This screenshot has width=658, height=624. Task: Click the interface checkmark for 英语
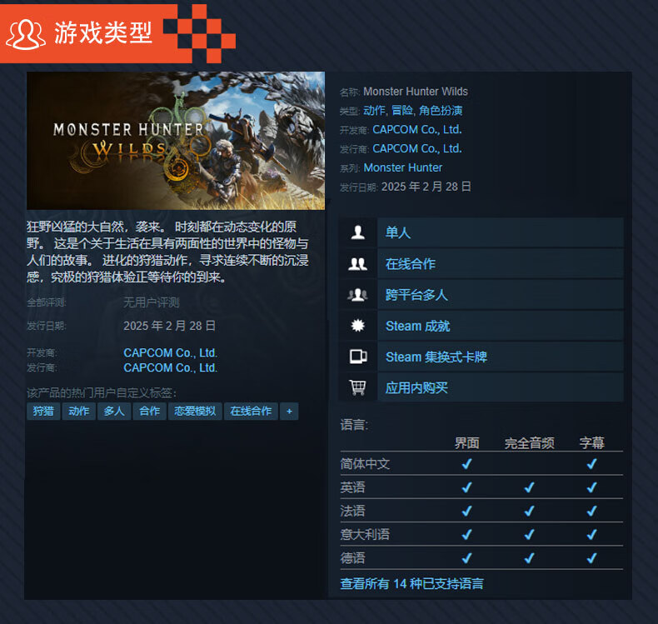pyautogui.click(x=466, y=487)
